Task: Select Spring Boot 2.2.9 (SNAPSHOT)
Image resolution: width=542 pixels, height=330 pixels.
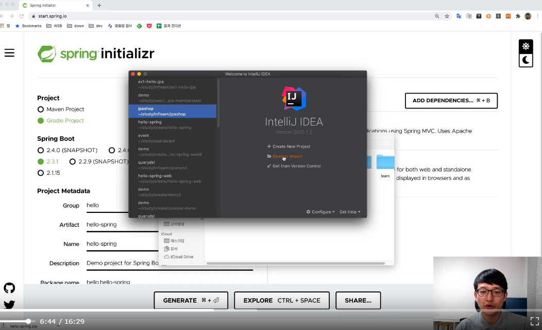Action: point(72,161)
